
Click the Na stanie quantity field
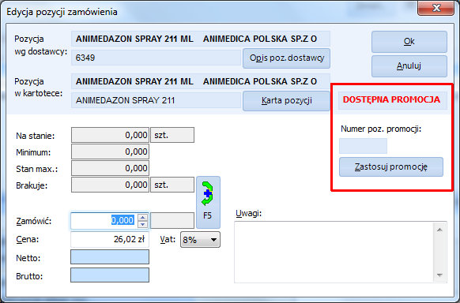[110, 135]
